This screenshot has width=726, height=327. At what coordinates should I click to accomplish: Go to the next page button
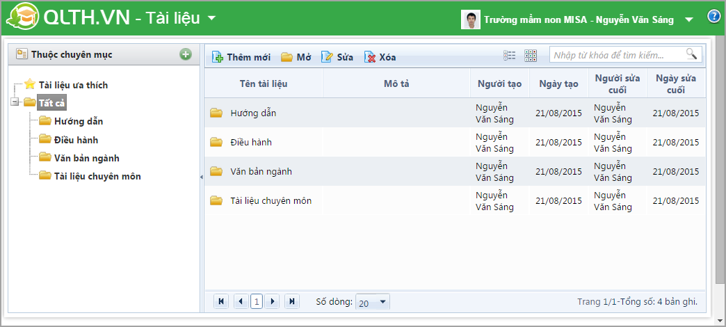[273, 301]
